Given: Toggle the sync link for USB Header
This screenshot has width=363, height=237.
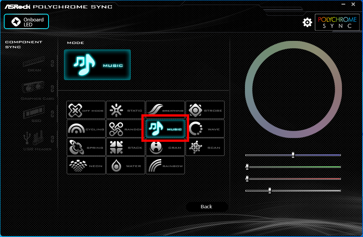Looking at the screenshot, I should (x=53, y=139).
